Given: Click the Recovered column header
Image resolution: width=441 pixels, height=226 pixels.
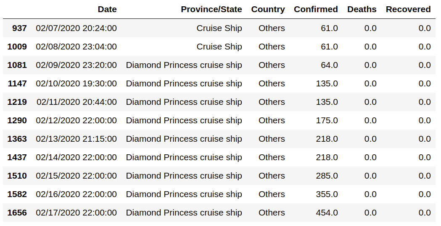Looking at the screenshot, I should pyautogui.click(x=408, y=9).
